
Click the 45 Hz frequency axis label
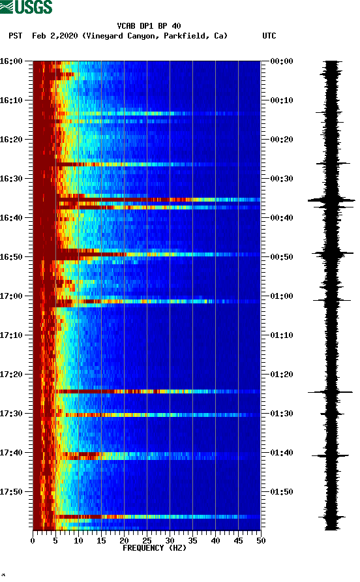tap(238, 540)
